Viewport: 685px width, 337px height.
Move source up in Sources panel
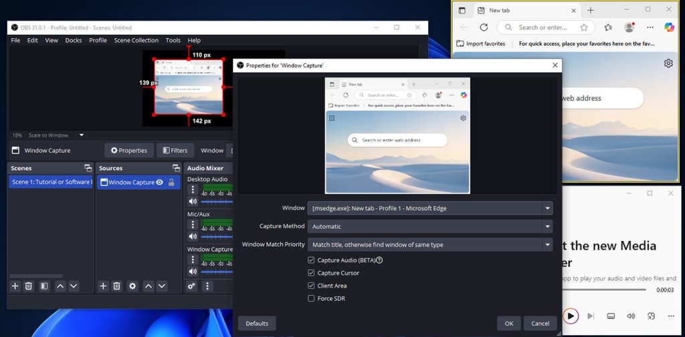point(149,286)
